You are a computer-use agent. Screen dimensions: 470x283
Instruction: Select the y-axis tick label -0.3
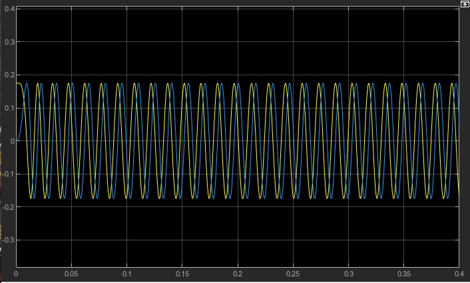point(9,240)
